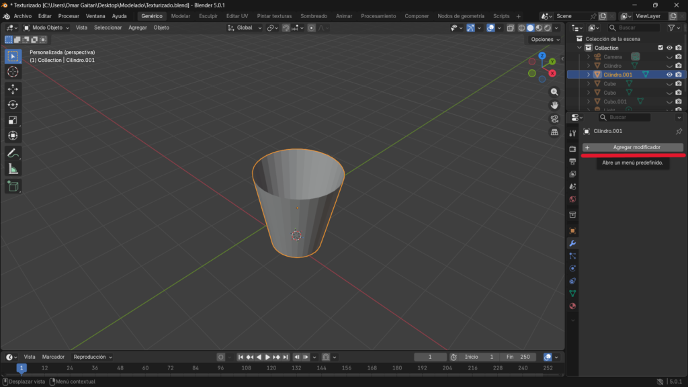The height and width of the screenshot is (387, 688).
Task: Disable rendering for Camera in the outliner
Action: [x=679, y=57]
